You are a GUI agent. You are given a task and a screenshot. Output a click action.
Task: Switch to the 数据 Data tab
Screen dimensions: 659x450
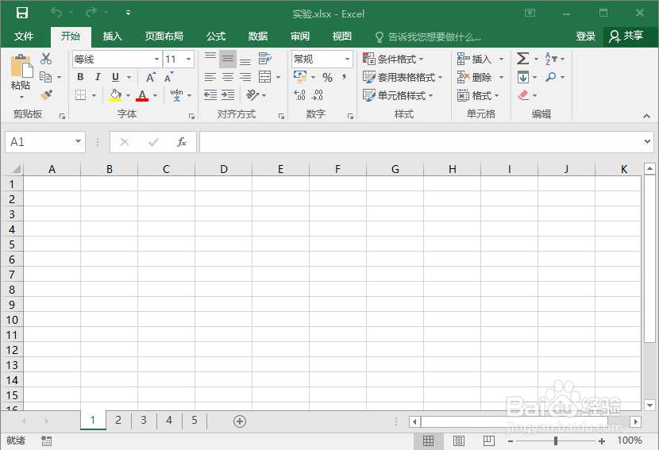pyautogui.click(x=257, y=37)
